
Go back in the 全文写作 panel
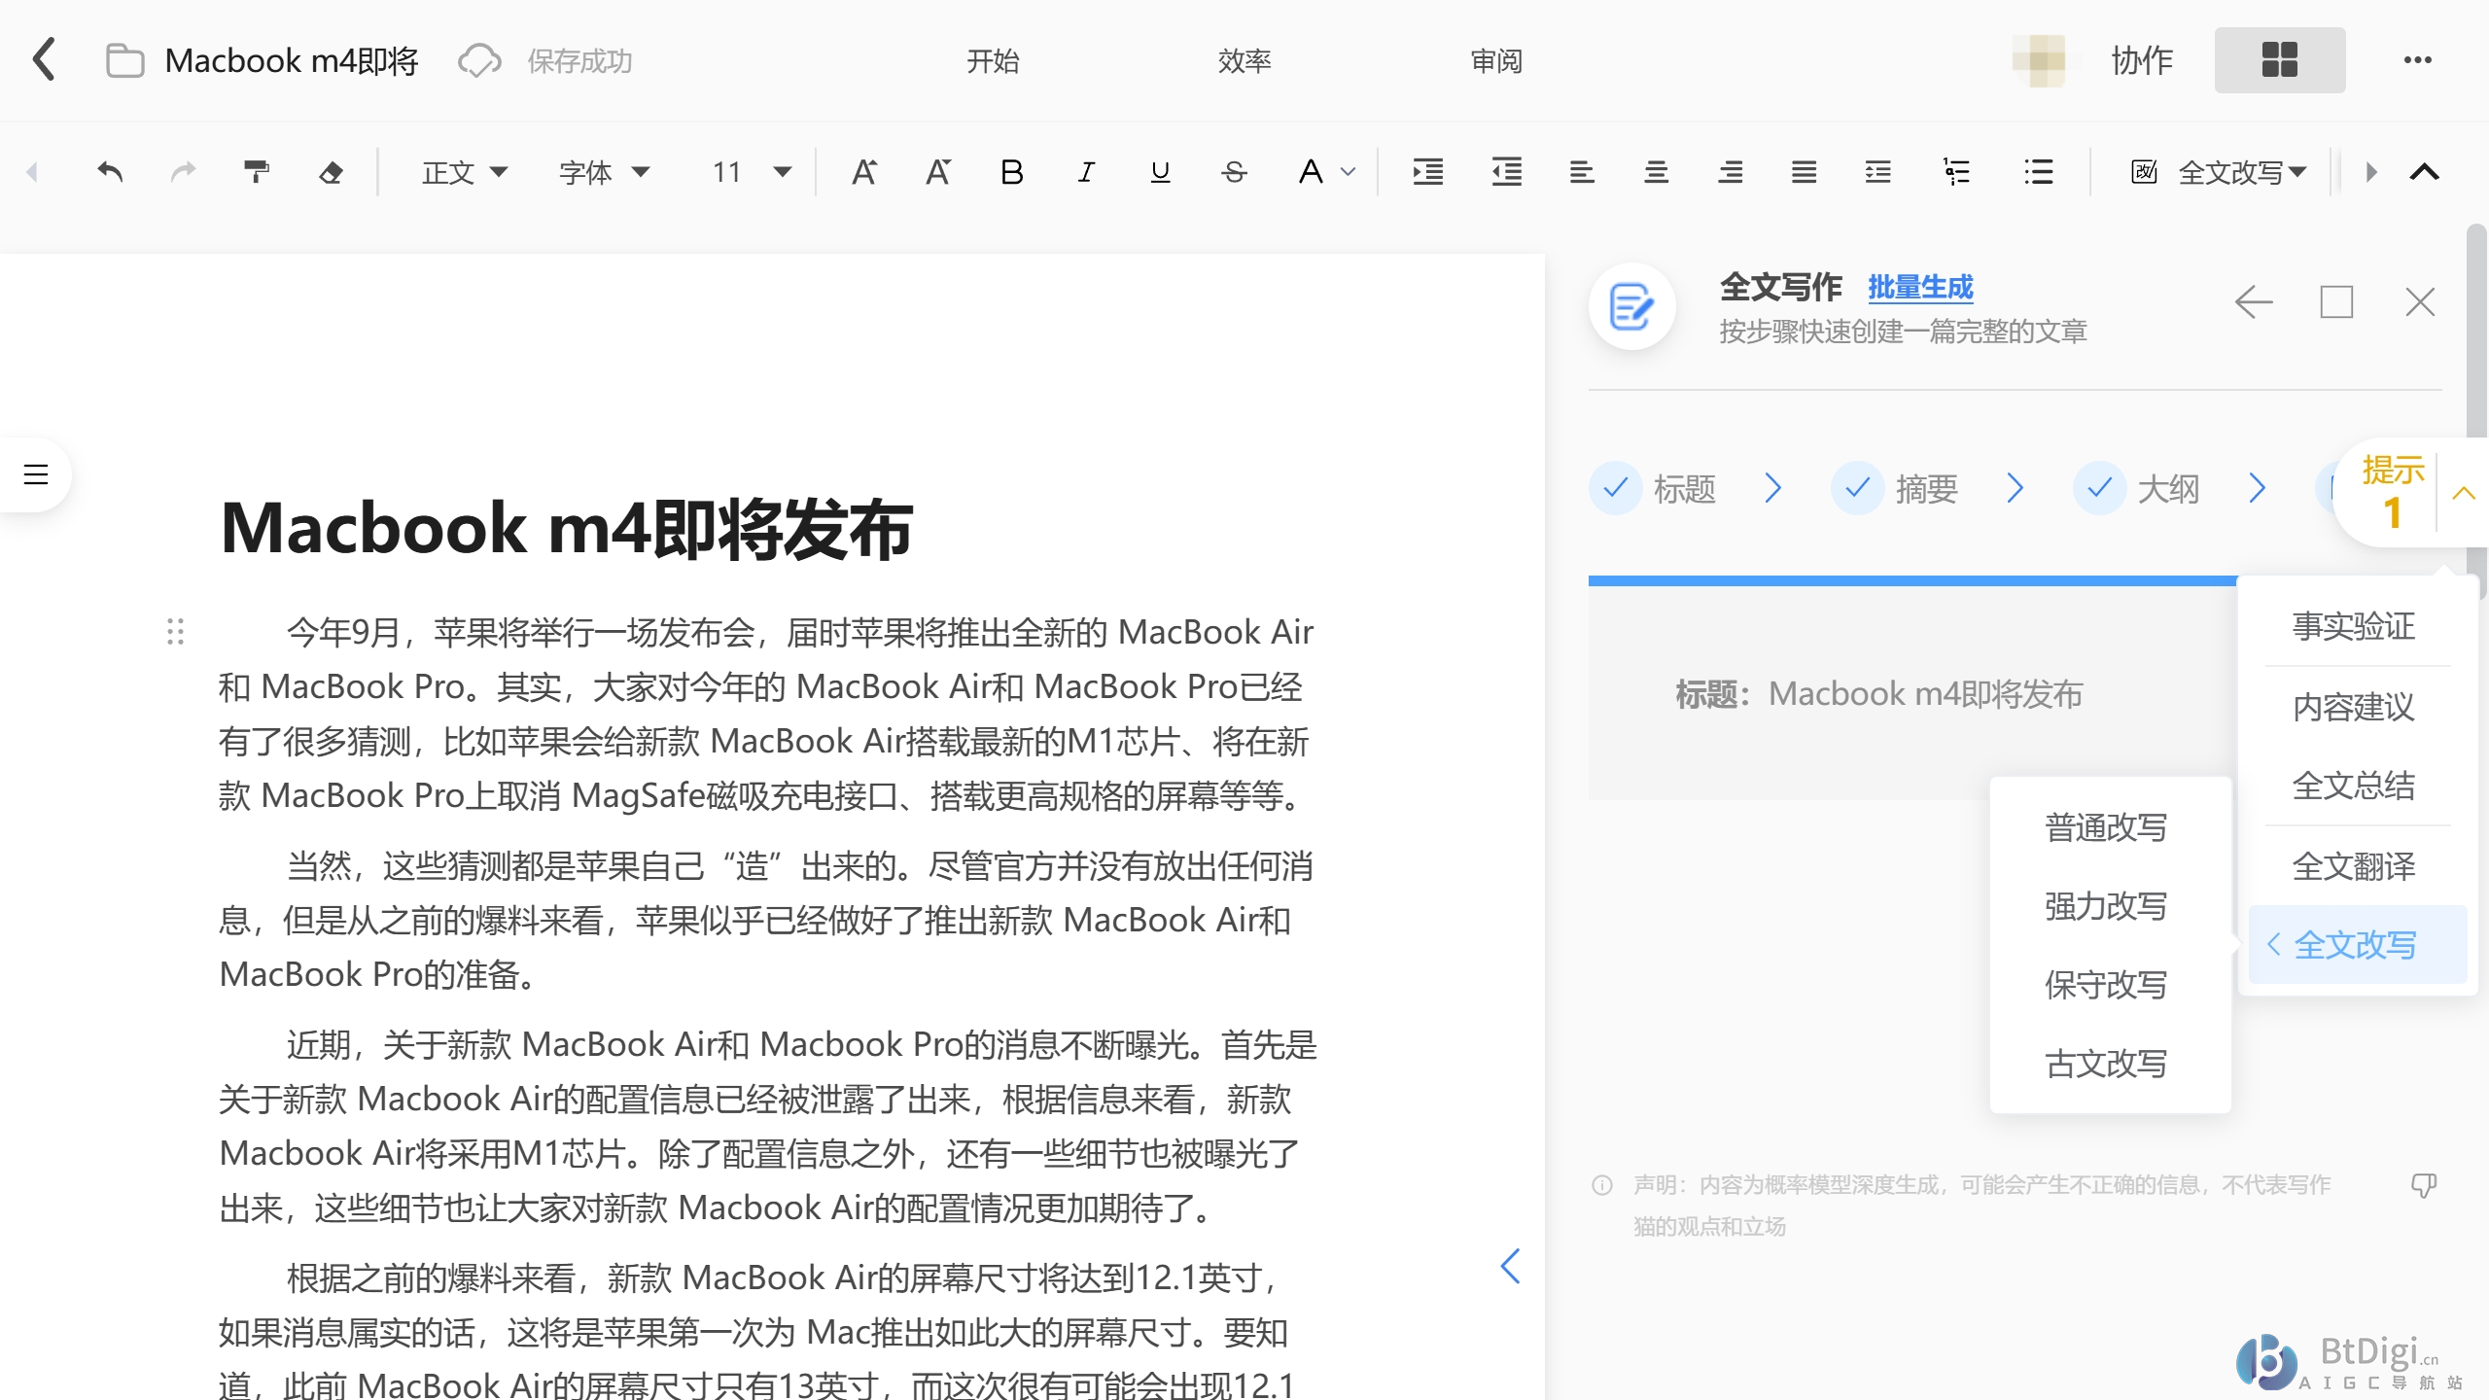pyautogui.click(x=2254, y=302)
